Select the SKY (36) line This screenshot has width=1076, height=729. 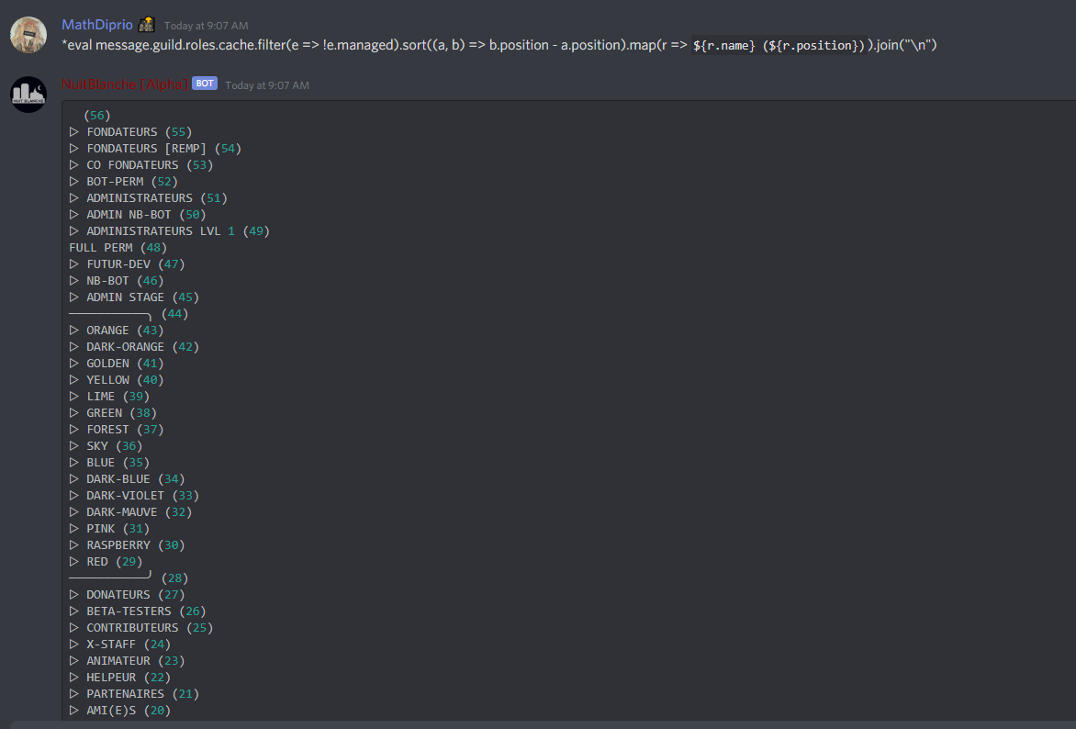(106, 445)
